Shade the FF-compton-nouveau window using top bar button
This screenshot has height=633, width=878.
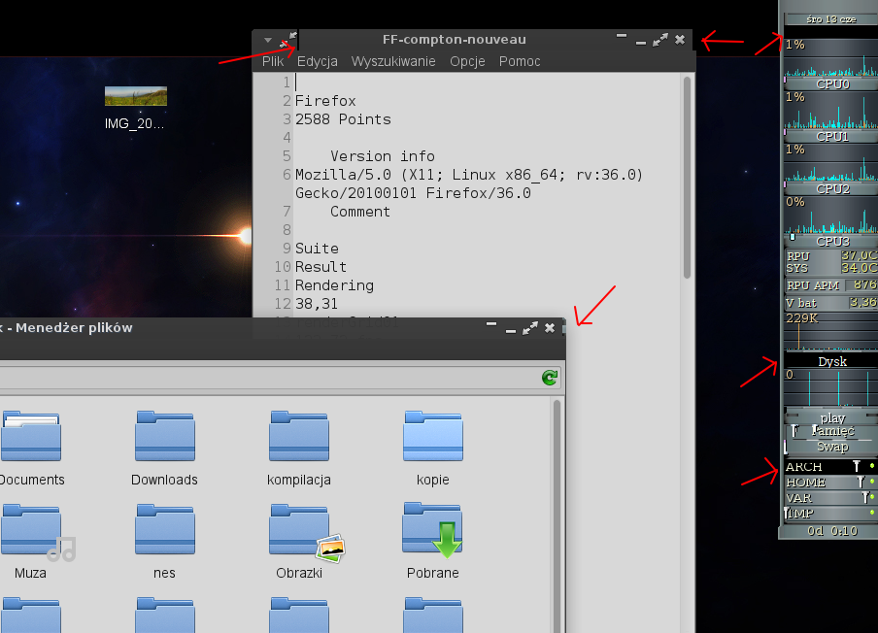tap(621, 36)
